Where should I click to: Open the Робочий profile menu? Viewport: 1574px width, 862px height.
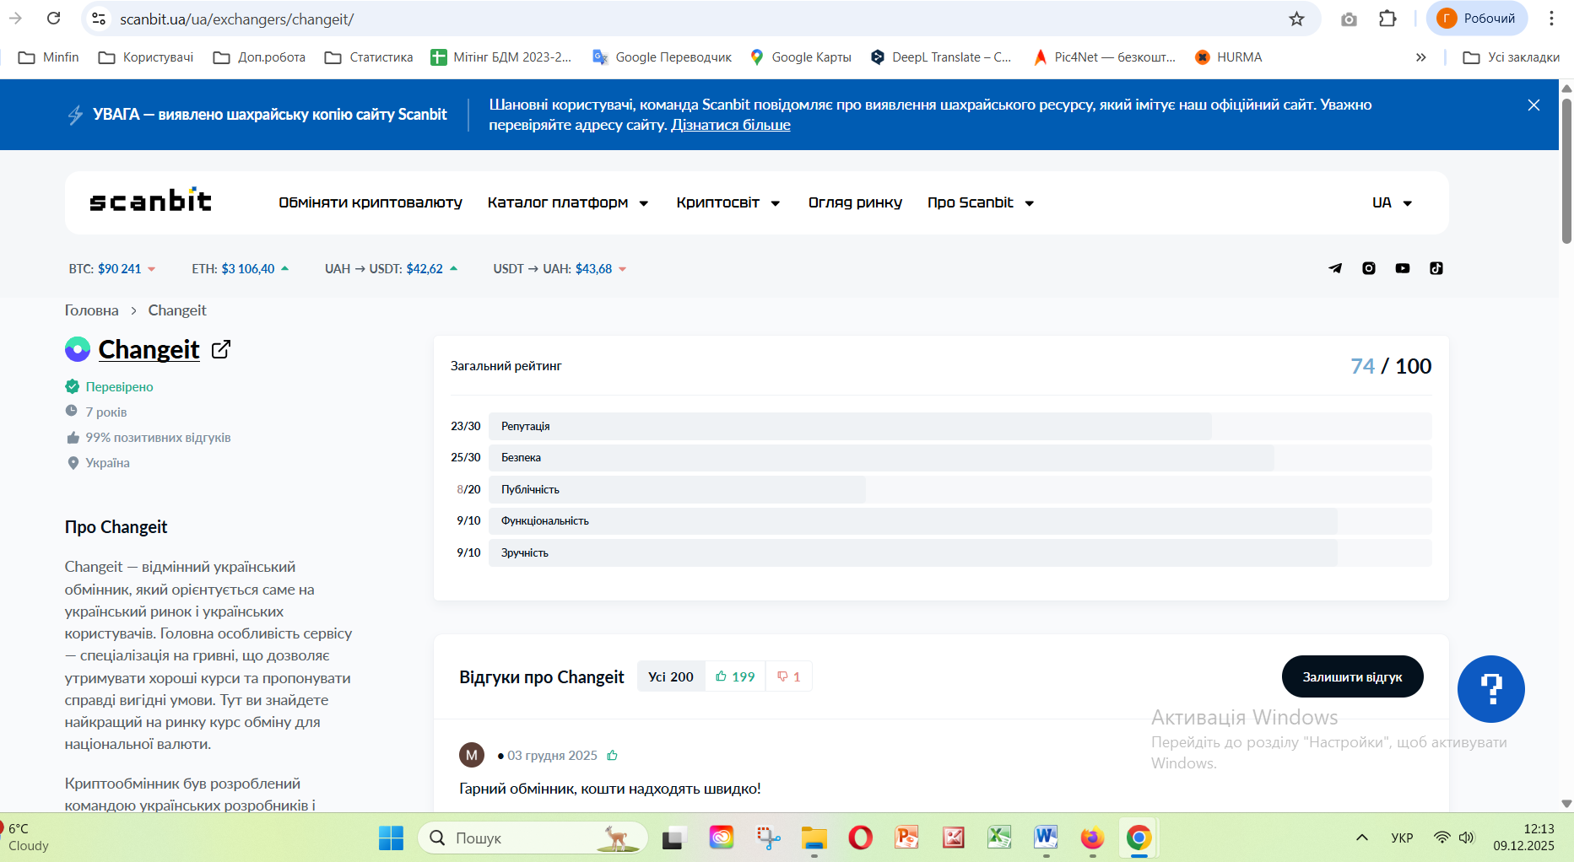pyautogui.click(x=1477, y=19)
